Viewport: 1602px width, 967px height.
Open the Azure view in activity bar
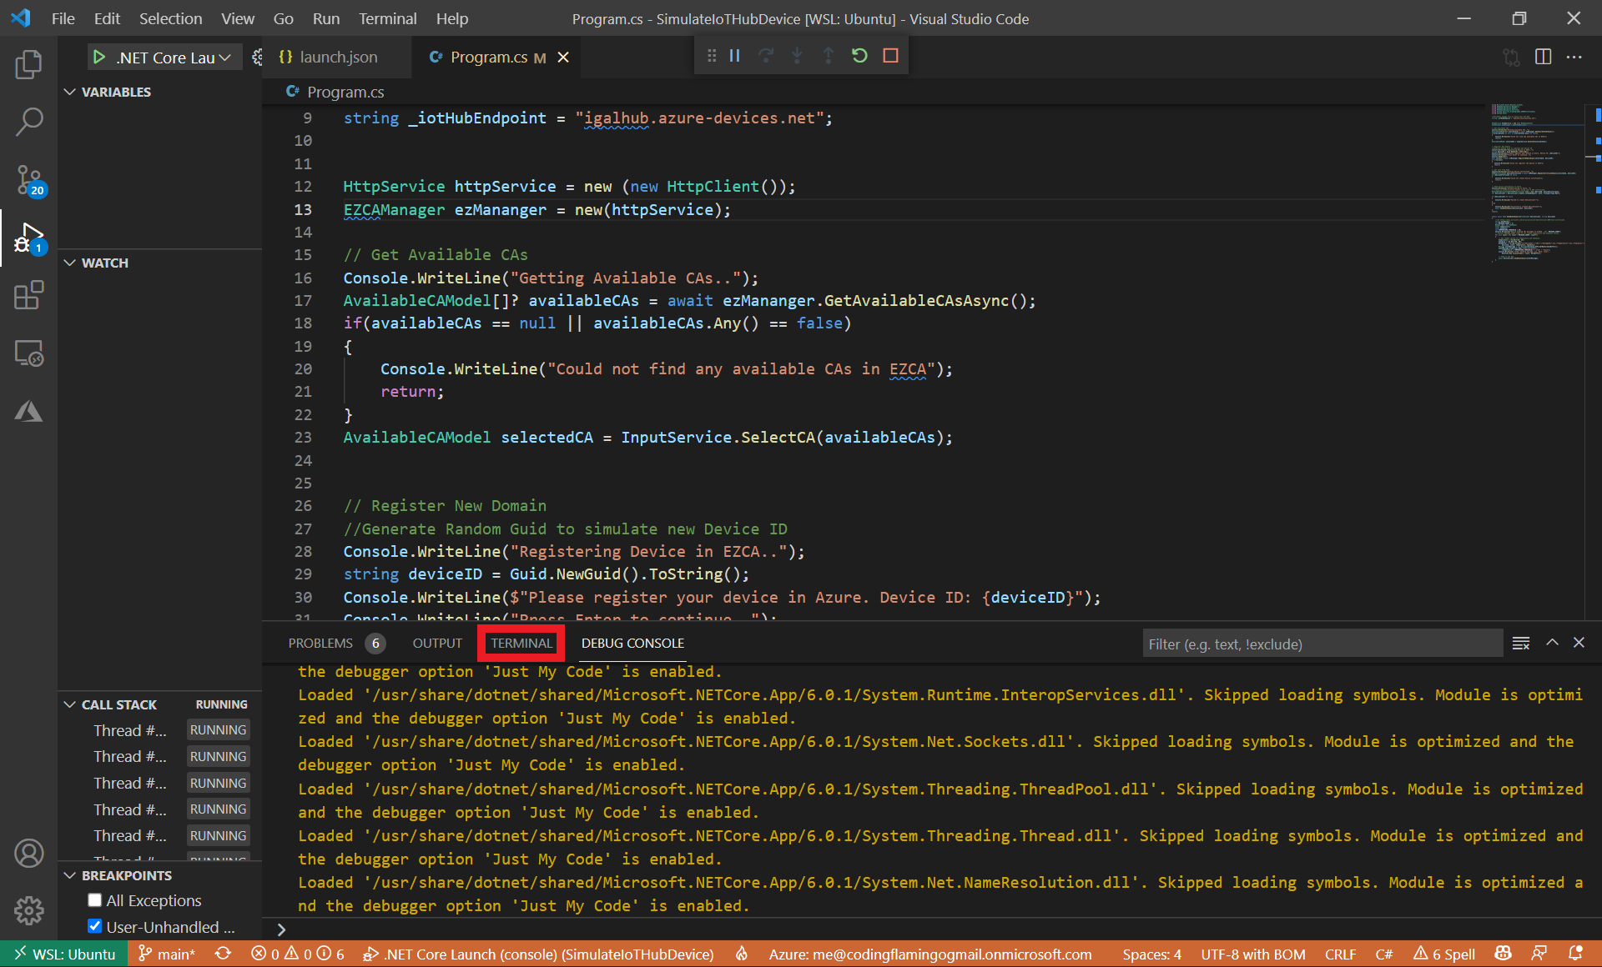28,411
